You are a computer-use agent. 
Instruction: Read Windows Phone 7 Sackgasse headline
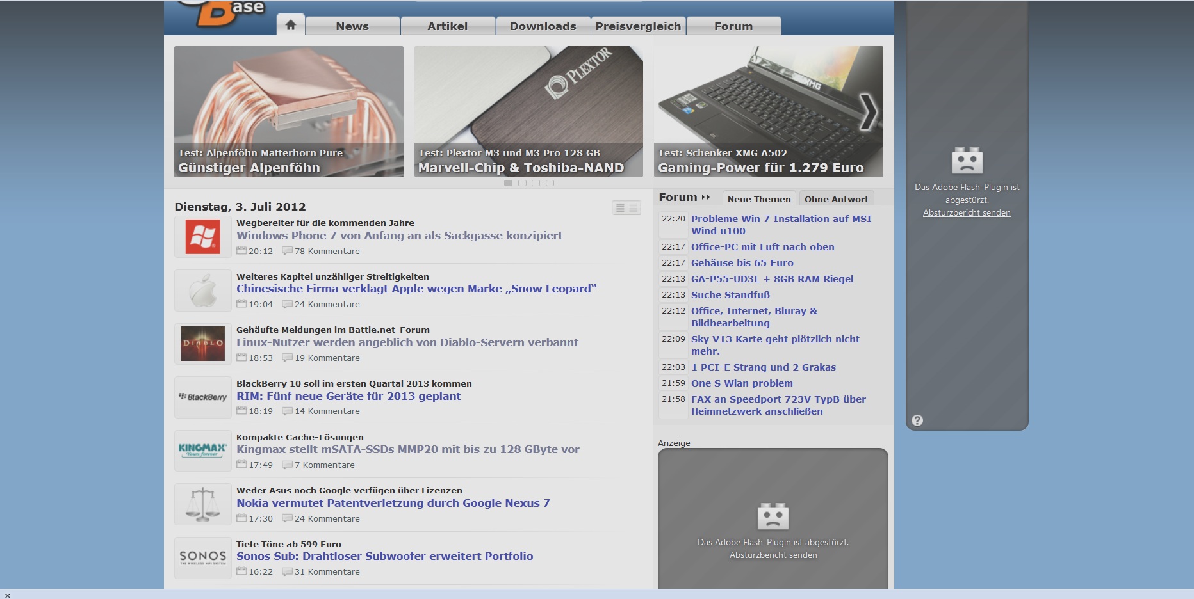(400, 236)
